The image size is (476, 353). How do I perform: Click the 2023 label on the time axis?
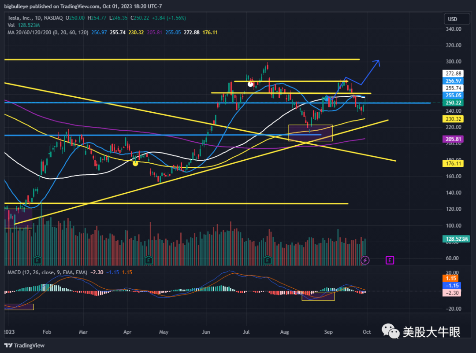9,332
